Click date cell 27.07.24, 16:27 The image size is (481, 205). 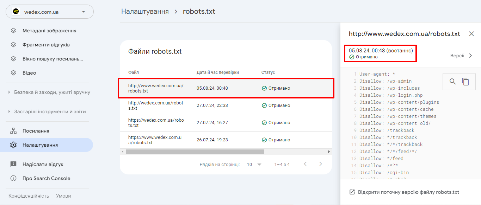pyautogui.click(x=212, y=122)
